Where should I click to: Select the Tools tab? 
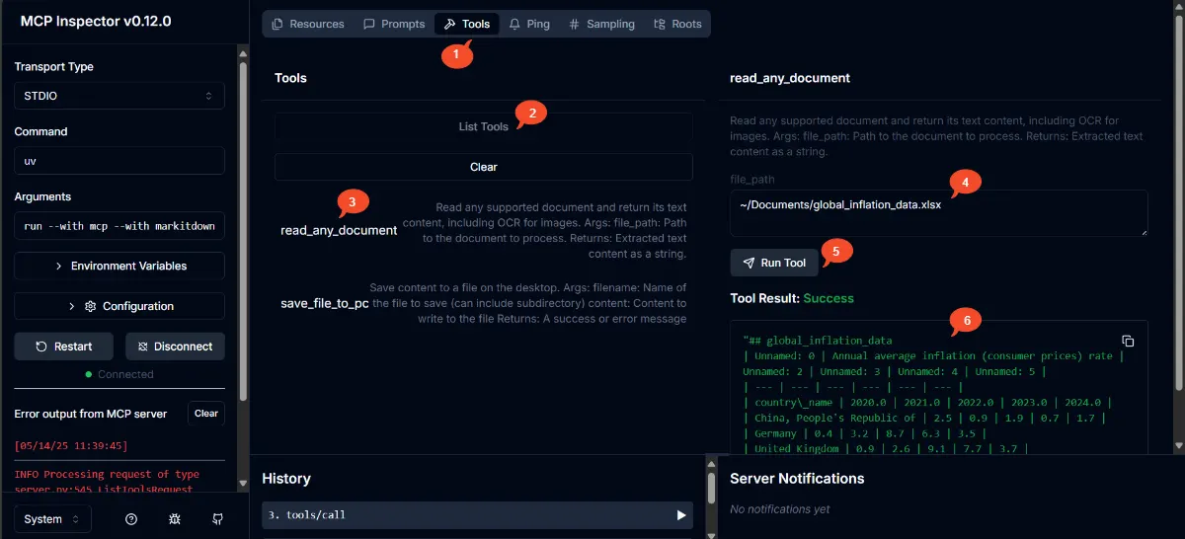(467, 24)
